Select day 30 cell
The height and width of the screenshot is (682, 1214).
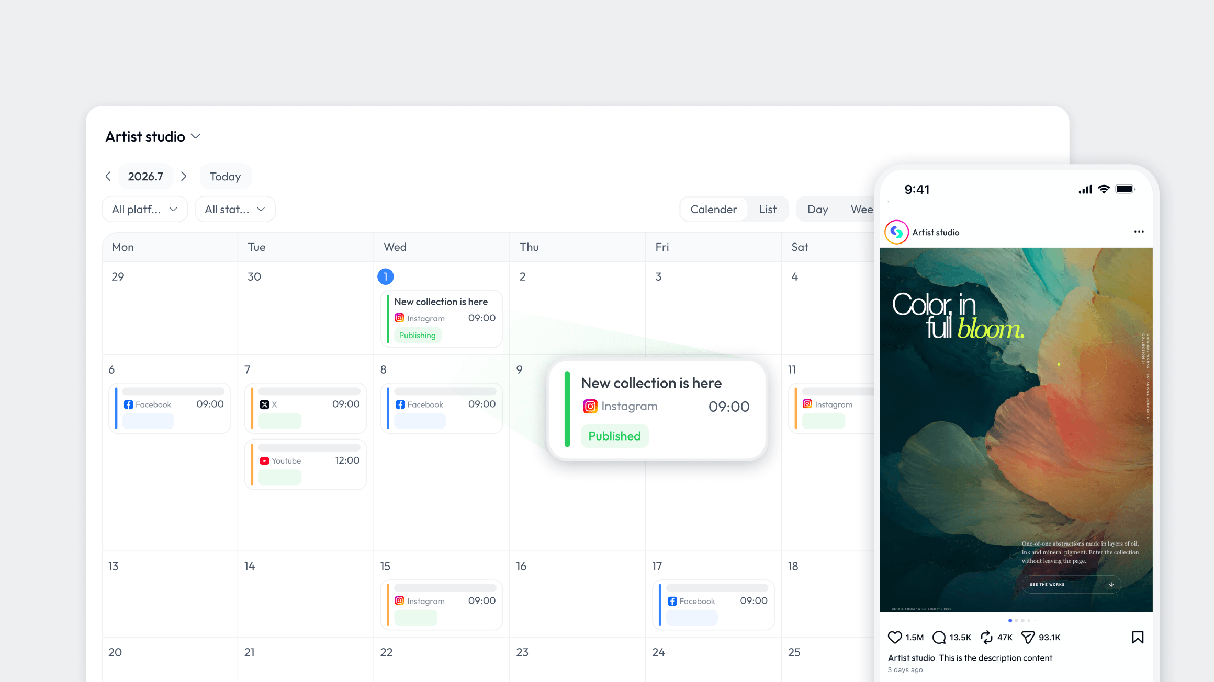click(306, 308)
